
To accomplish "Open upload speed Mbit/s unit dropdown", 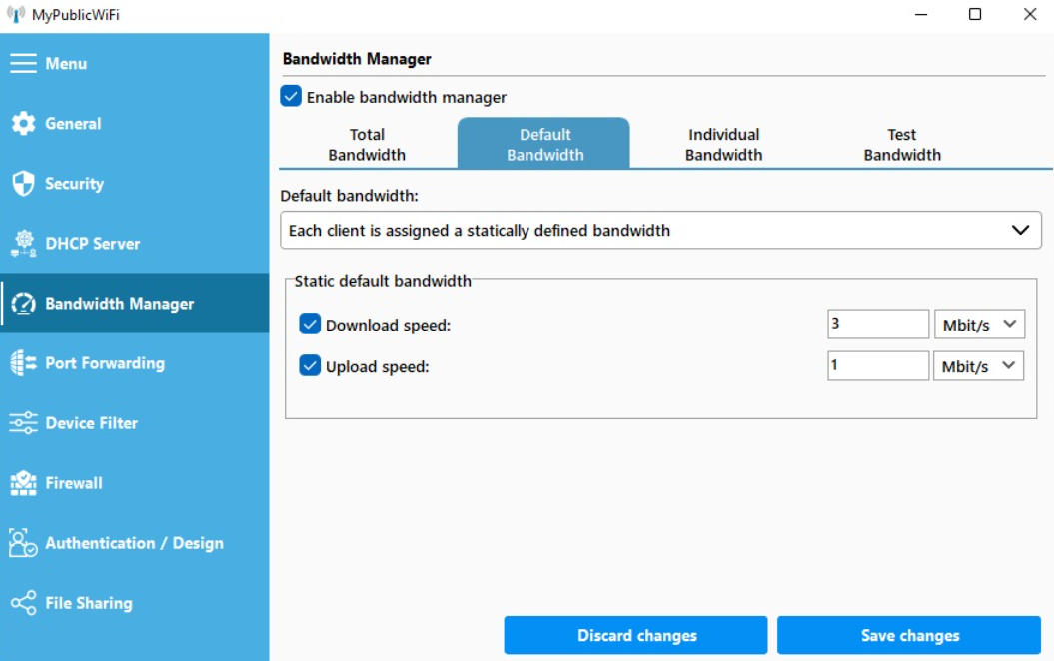I will [x=979, y=366].
